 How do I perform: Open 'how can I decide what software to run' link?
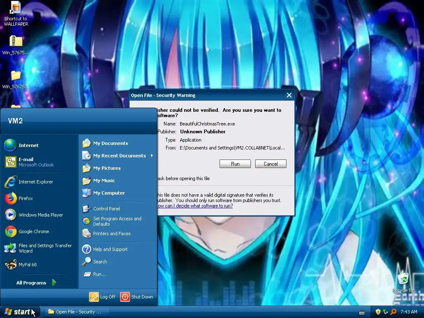(195, 206)
